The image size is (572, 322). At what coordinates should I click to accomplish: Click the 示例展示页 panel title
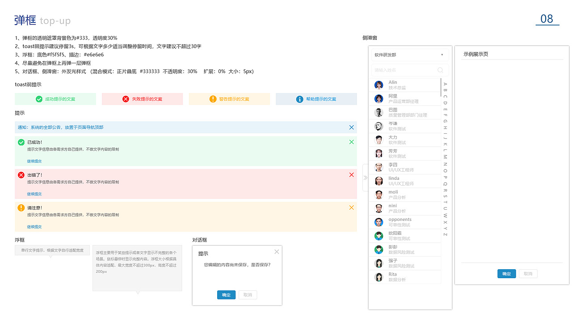click(x=475, y=54)
